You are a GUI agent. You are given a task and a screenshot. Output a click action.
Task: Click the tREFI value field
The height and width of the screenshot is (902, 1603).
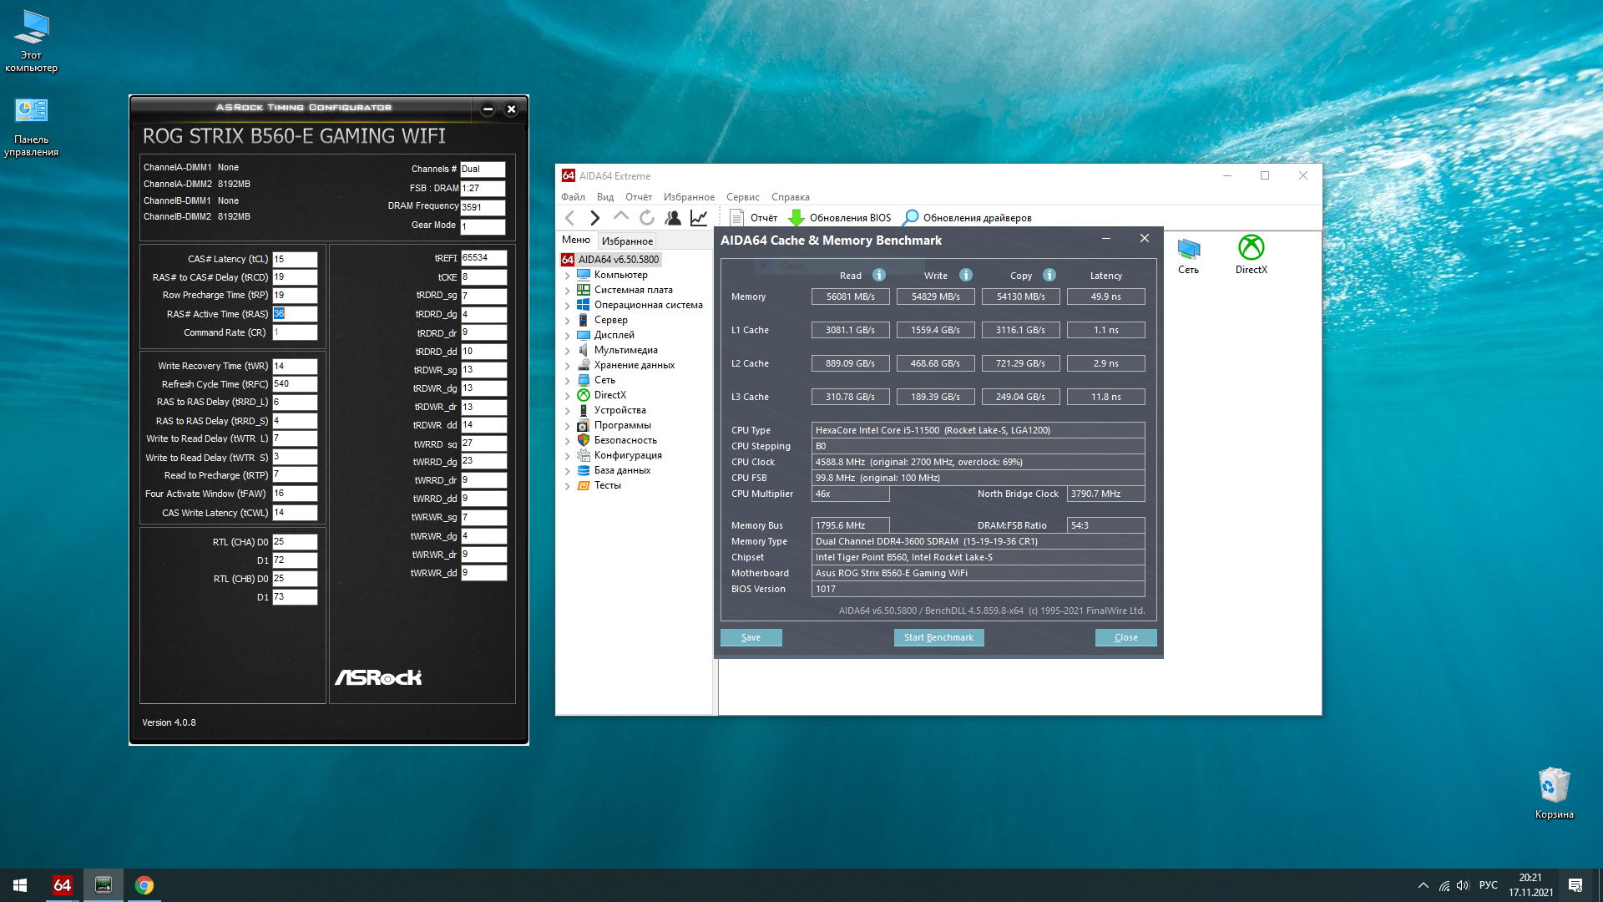pos(483,258)
